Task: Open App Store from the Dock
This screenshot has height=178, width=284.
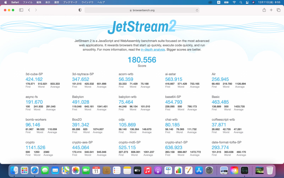Action: click(x=199, y=171)
